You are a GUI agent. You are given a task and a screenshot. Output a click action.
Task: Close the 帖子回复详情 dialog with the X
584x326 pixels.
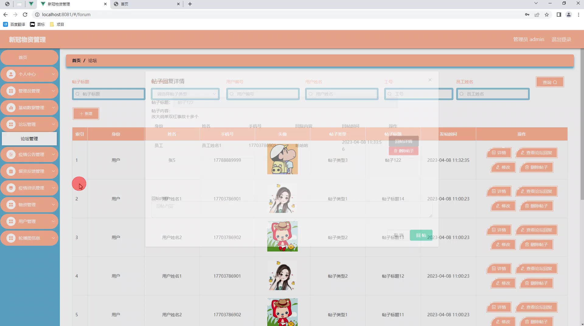pyautogui.click(x=430, y=80)
